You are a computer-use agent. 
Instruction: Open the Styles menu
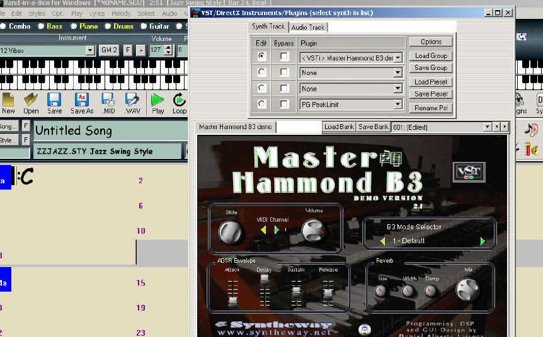click(37, 13)
